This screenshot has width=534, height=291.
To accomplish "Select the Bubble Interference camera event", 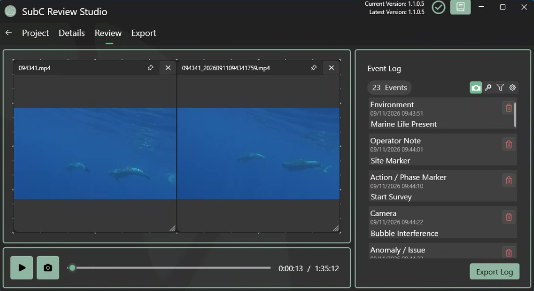I will tap(443, 222).
